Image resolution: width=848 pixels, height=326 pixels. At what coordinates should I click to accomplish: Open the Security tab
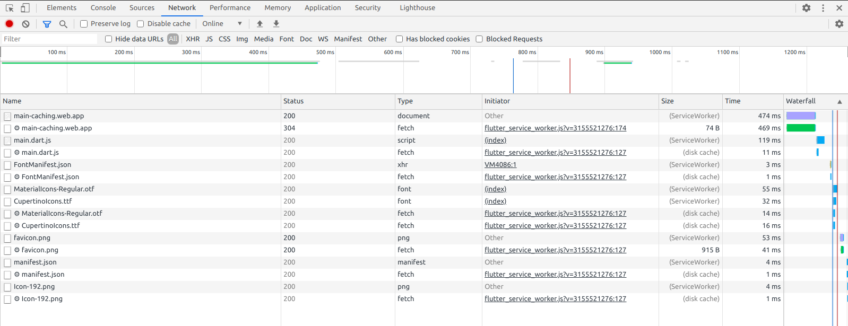368,8
